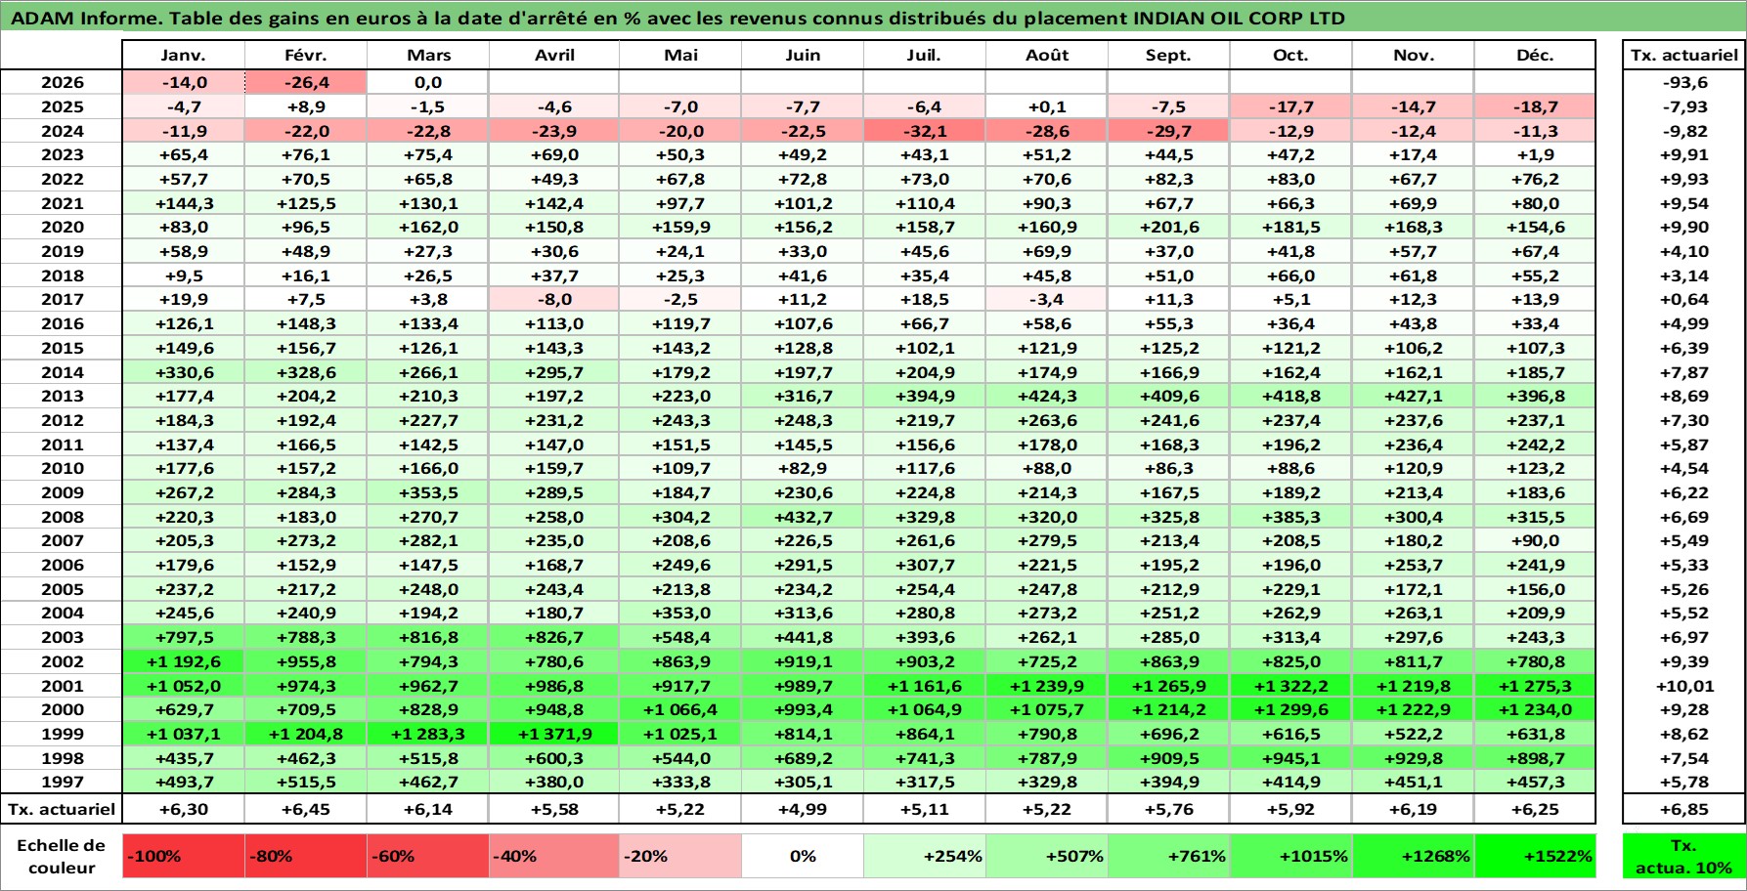Click the -20% light pink scale swatch
Image resolution: width=1747 pixels, height=891 pixels.
tap(680, 856)
